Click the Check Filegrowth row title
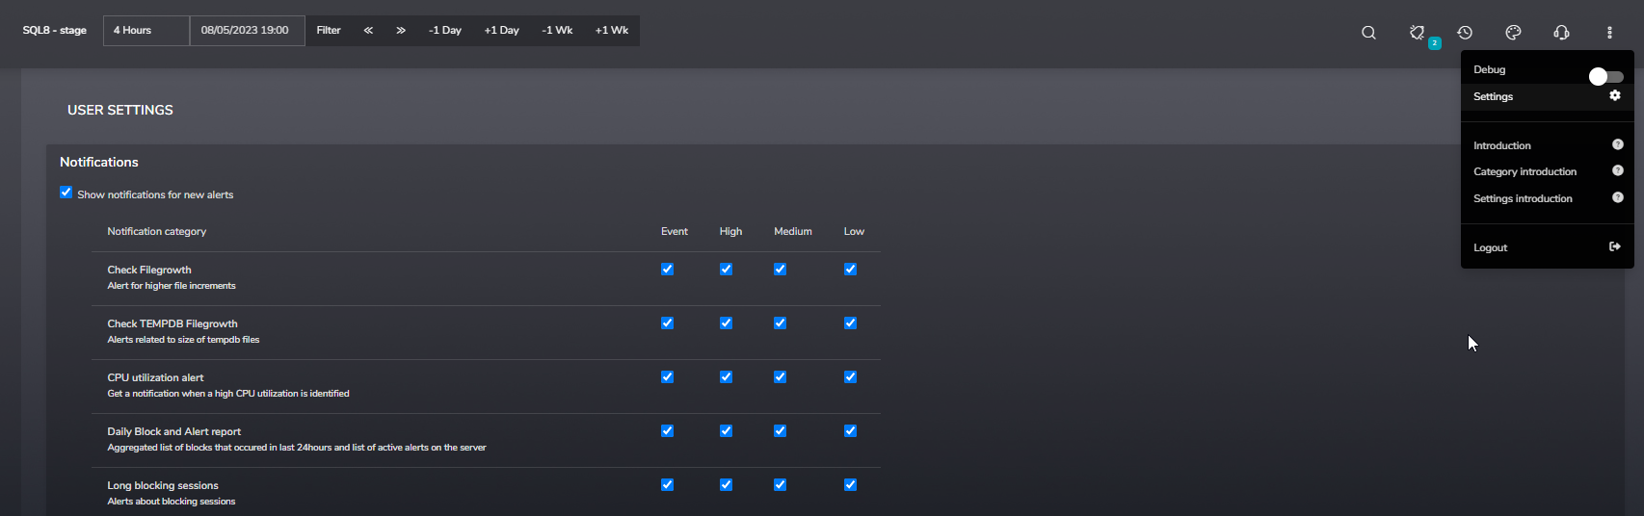 (x=149, y=270)
